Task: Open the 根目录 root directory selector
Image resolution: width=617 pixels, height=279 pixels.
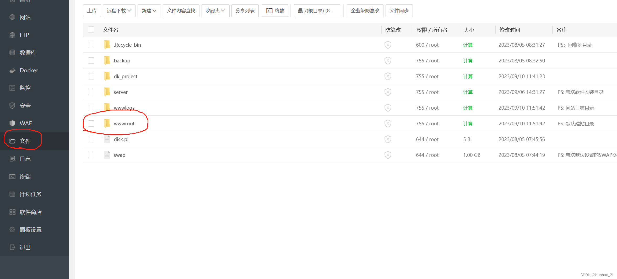Action: [317, 10]
